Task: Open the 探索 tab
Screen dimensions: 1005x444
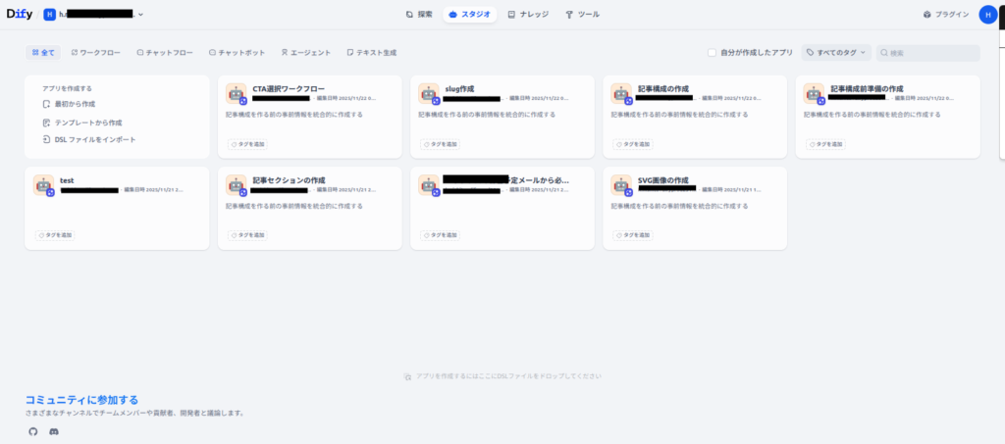Action: tap(419, 15)
